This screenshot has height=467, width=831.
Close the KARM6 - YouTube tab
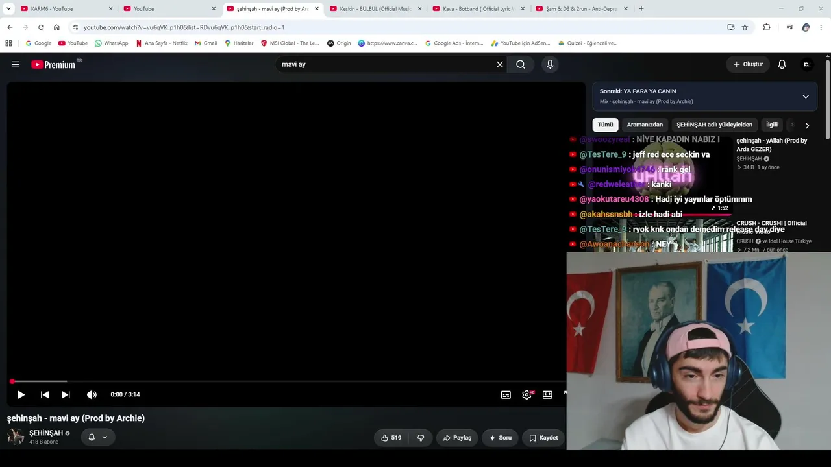(110, 9)
